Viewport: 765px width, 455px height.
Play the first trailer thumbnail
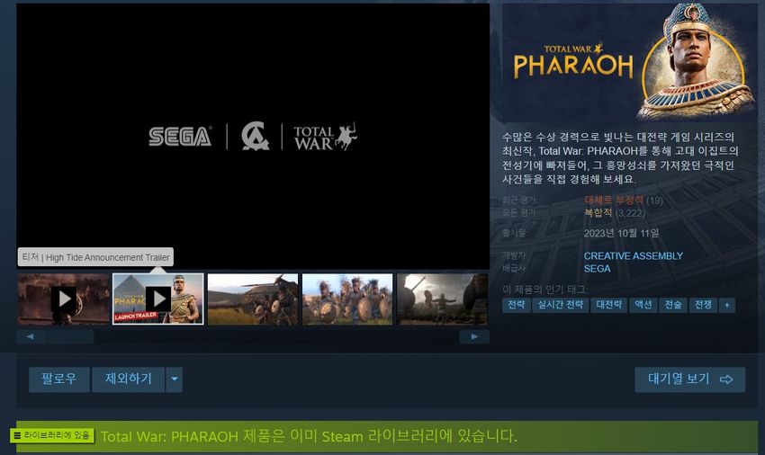click(63, 299)
